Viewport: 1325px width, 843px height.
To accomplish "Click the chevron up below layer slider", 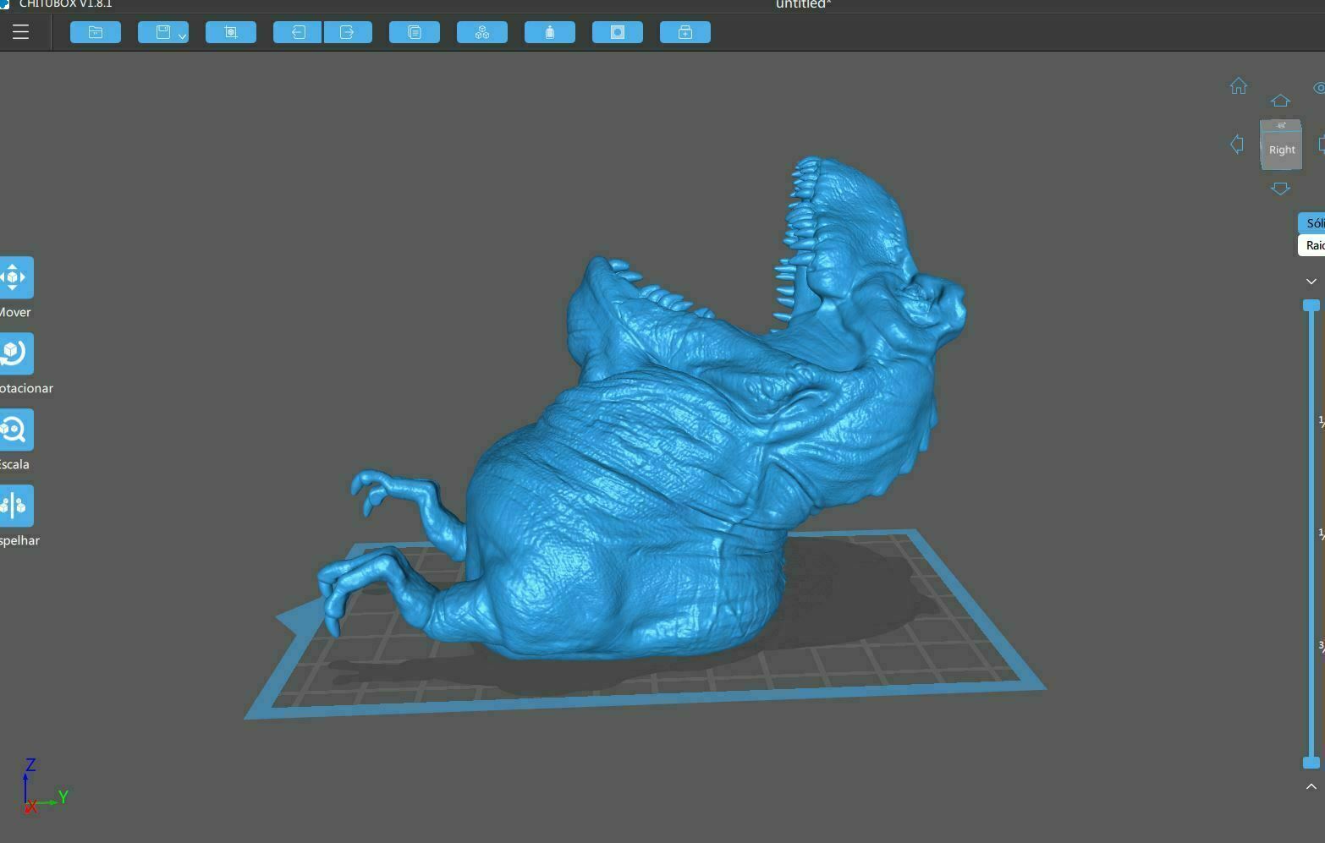I will 1311,786.
